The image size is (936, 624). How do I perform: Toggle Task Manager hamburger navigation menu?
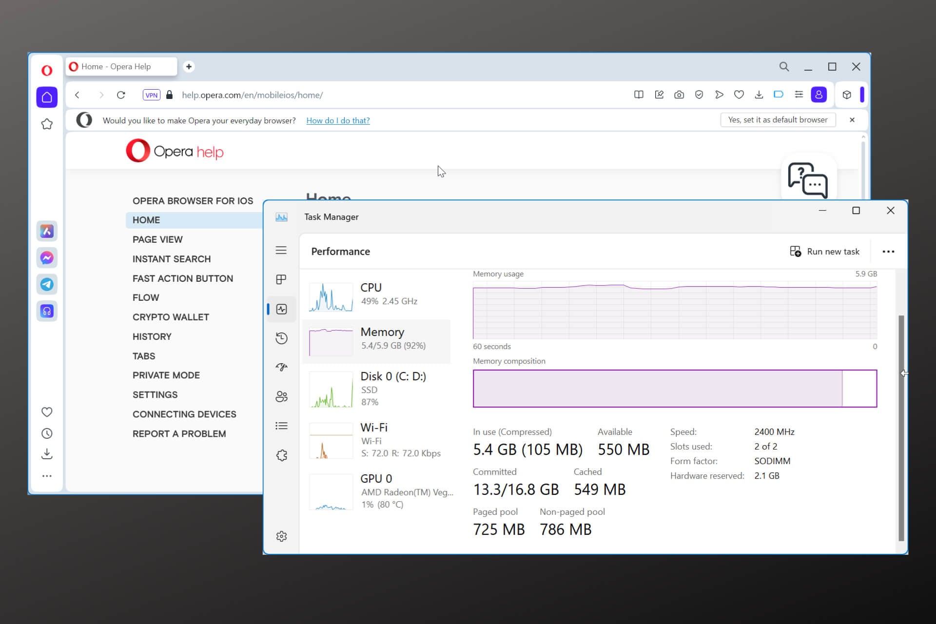point(281,251)
